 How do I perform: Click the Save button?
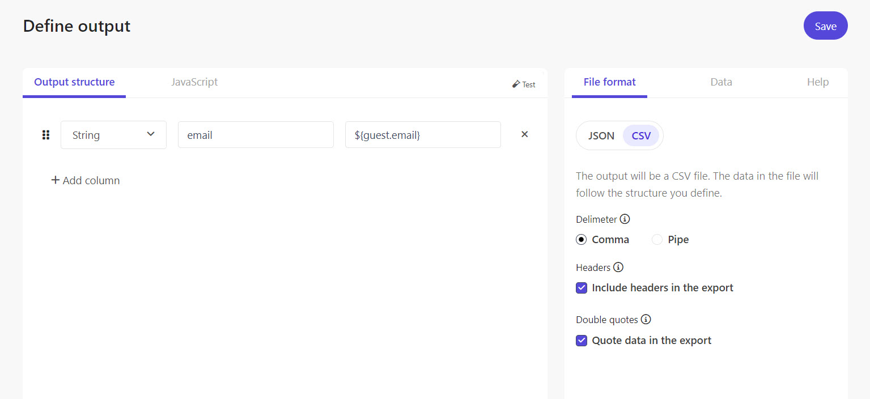(x=825, y=26)
